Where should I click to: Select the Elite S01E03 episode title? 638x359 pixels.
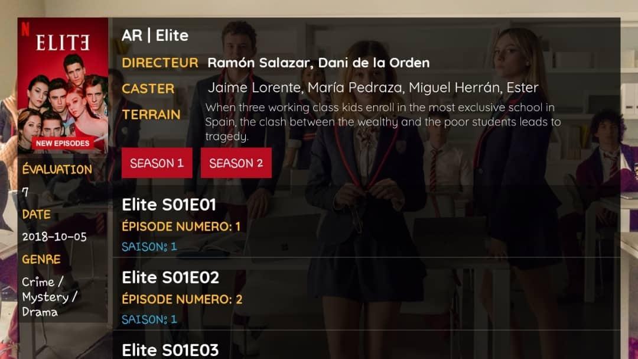pos(170,350)
